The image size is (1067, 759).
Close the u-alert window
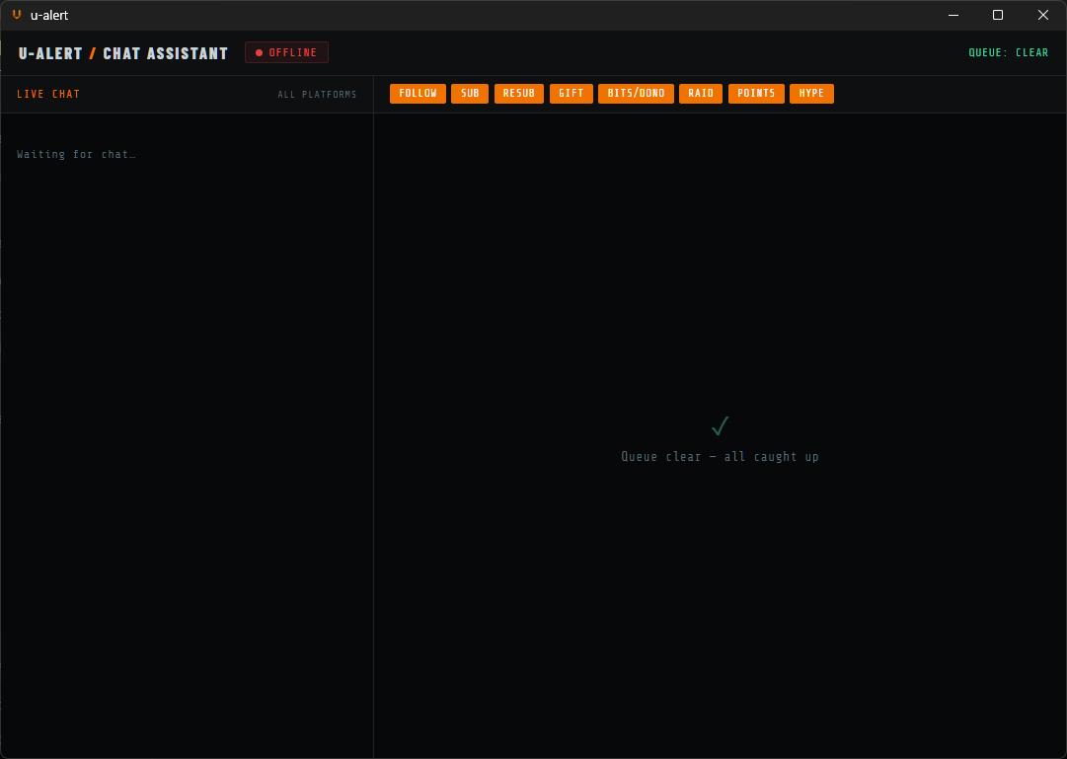tap(1043, 15)
